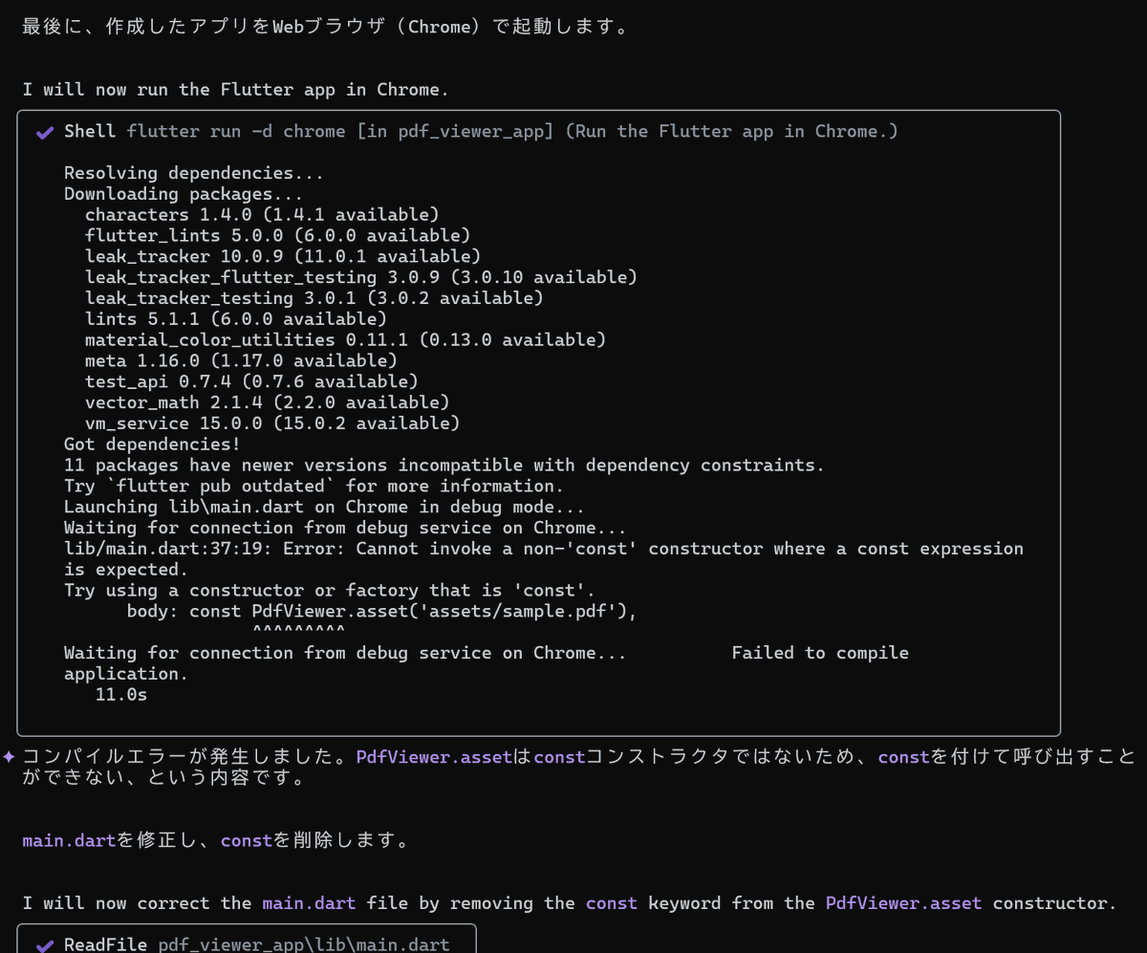Click the 'Launching lib\main.dart on Chrome' line
This screenshot has width=1147, height=953.
click(324, 508)
